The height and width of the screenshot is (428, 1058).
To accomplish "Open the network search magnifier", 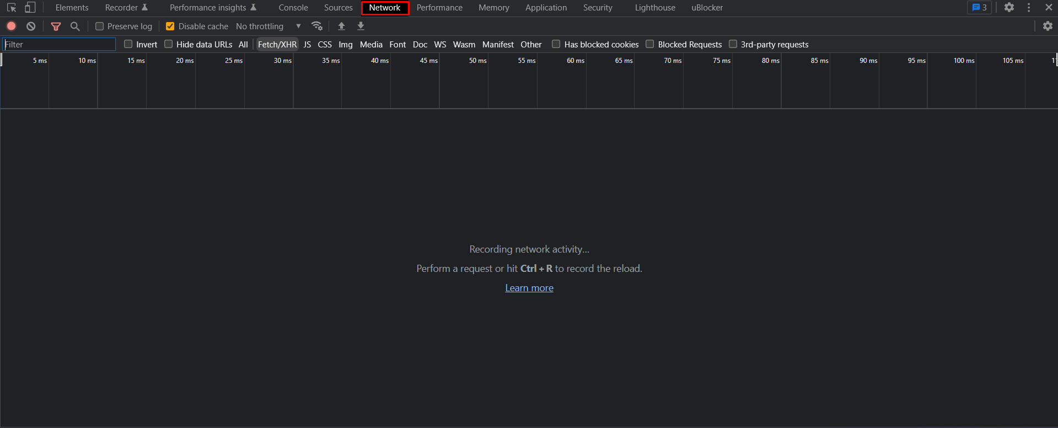I will point(75,26).
